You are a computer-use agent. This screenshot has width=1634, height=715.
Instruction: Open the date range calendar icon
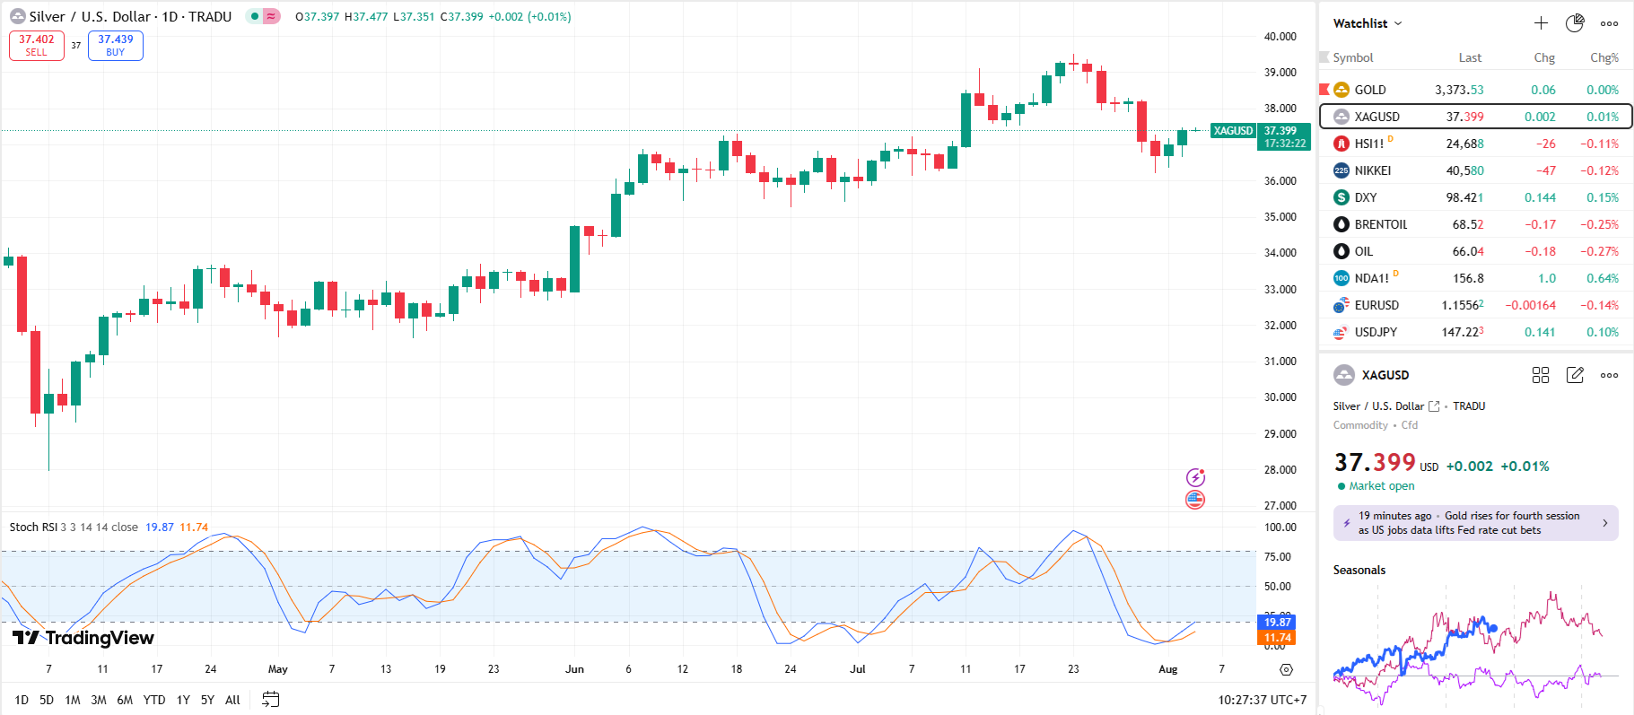click(270, 700)
